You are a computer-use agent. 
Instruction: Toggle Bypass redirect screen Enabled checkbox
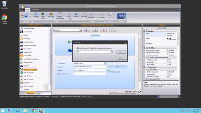tap(167, 53)
